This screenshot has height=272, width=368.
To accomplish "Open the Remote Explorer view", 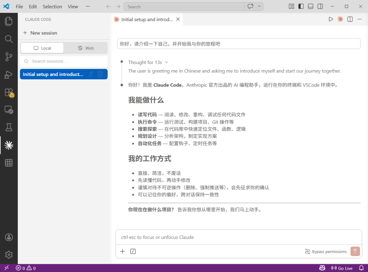I will coord(9,110).
